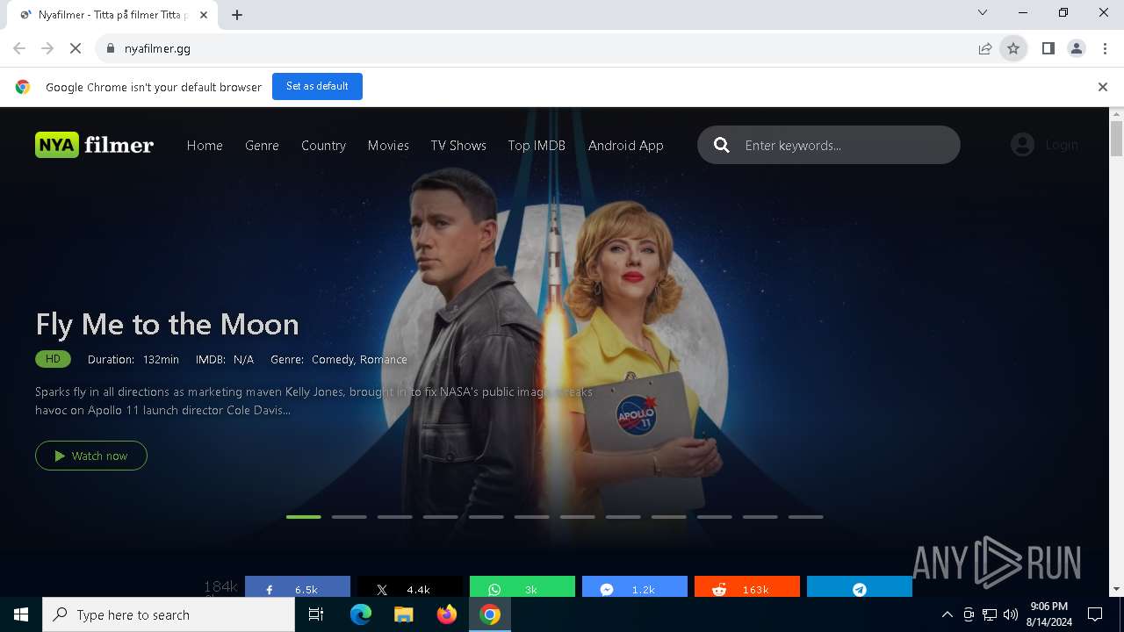Click the Comedy genre link

[x=333, y=359]
